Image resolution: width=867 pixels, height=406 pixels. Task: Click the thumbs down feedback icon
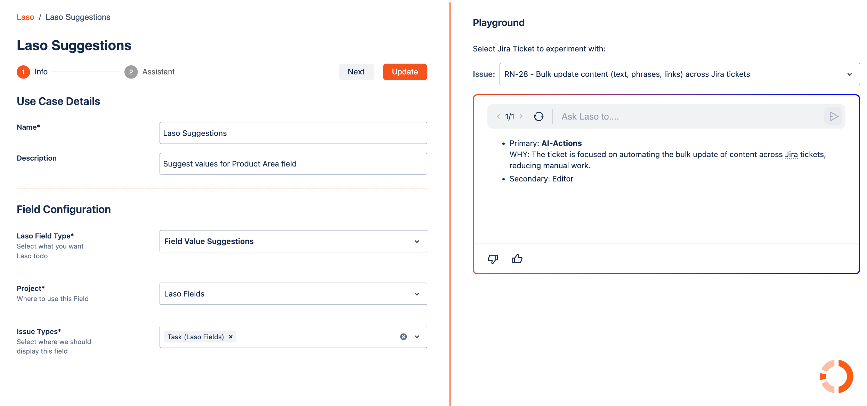[x=493, y=259]
